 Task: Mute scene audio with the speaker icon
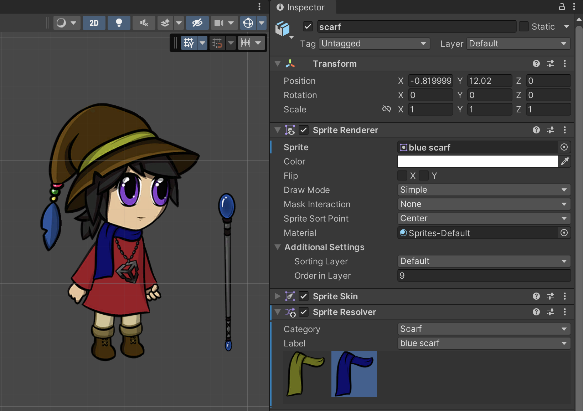coord(144,23)
